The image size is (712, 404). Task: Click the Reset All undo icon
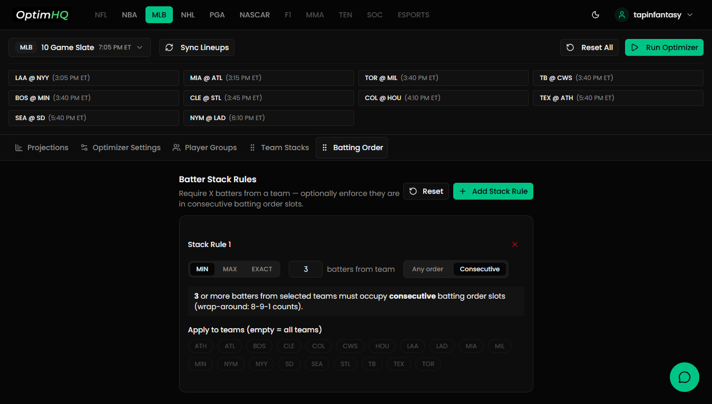pos(570,47)
